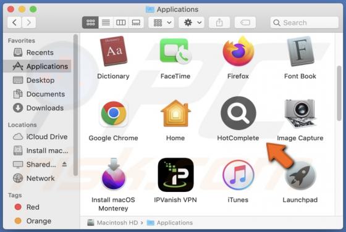Click the Applications folder icon in title bar

tap(150, 9)
